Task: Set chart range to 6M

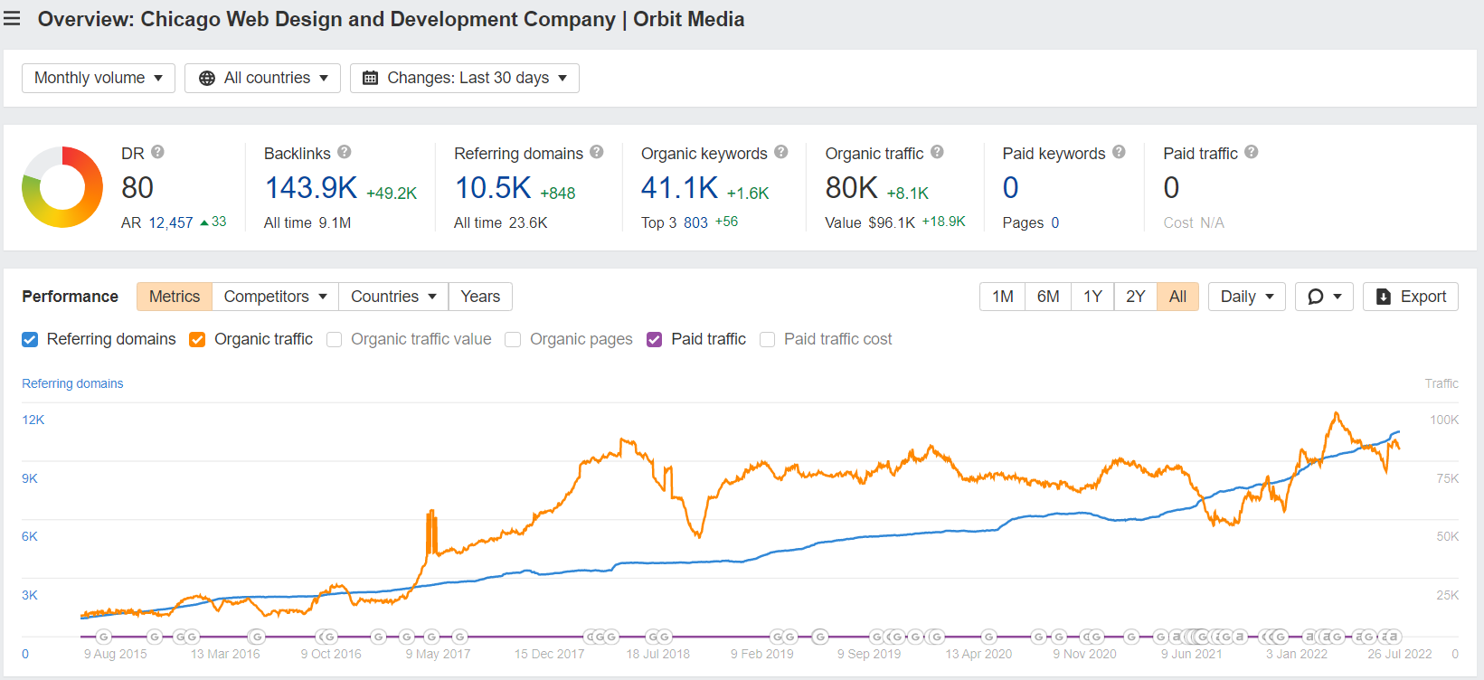Action: (x=1048, y=297)
